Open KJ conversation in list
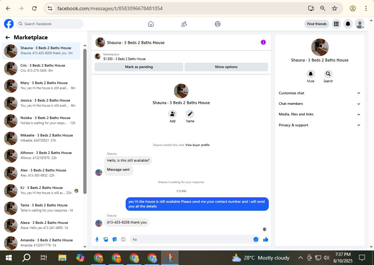Screen dimensions: 374x265 (x=41, y=190)
